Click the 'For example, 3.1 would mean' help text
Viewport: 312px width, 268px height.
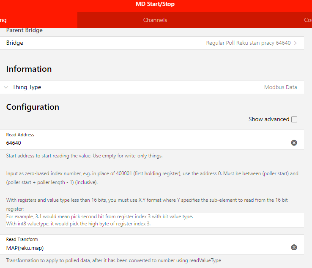99,217
